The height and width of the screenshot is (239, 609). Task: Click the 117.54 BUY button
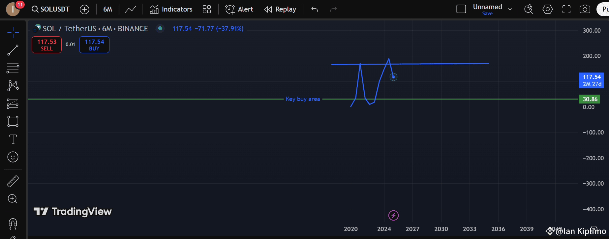click(x=94, y=45)
